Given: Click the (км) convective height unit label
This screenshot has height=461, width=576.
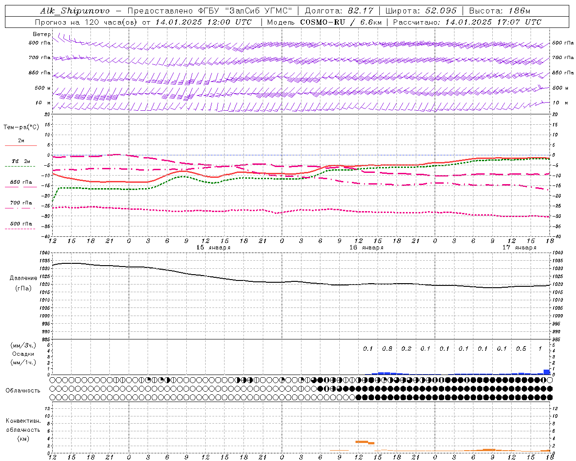Looking at the screenshot, I should tap(23, 439).
